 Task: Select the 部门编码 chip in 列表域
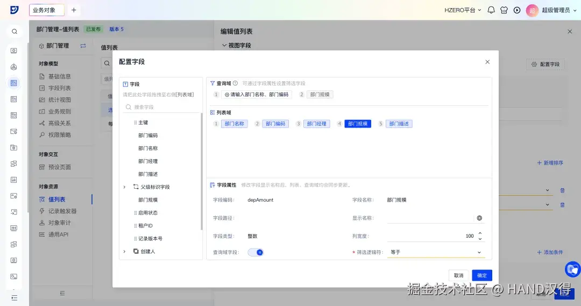pyautogui.click(x=275, y=124)
